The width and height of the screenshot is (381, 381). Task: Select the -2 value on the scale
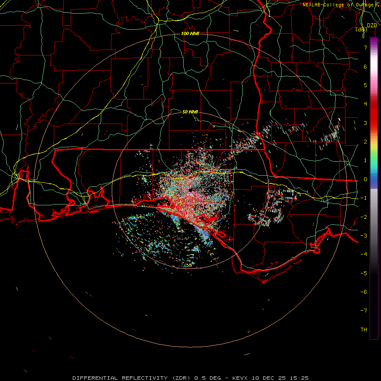[364, 217]
